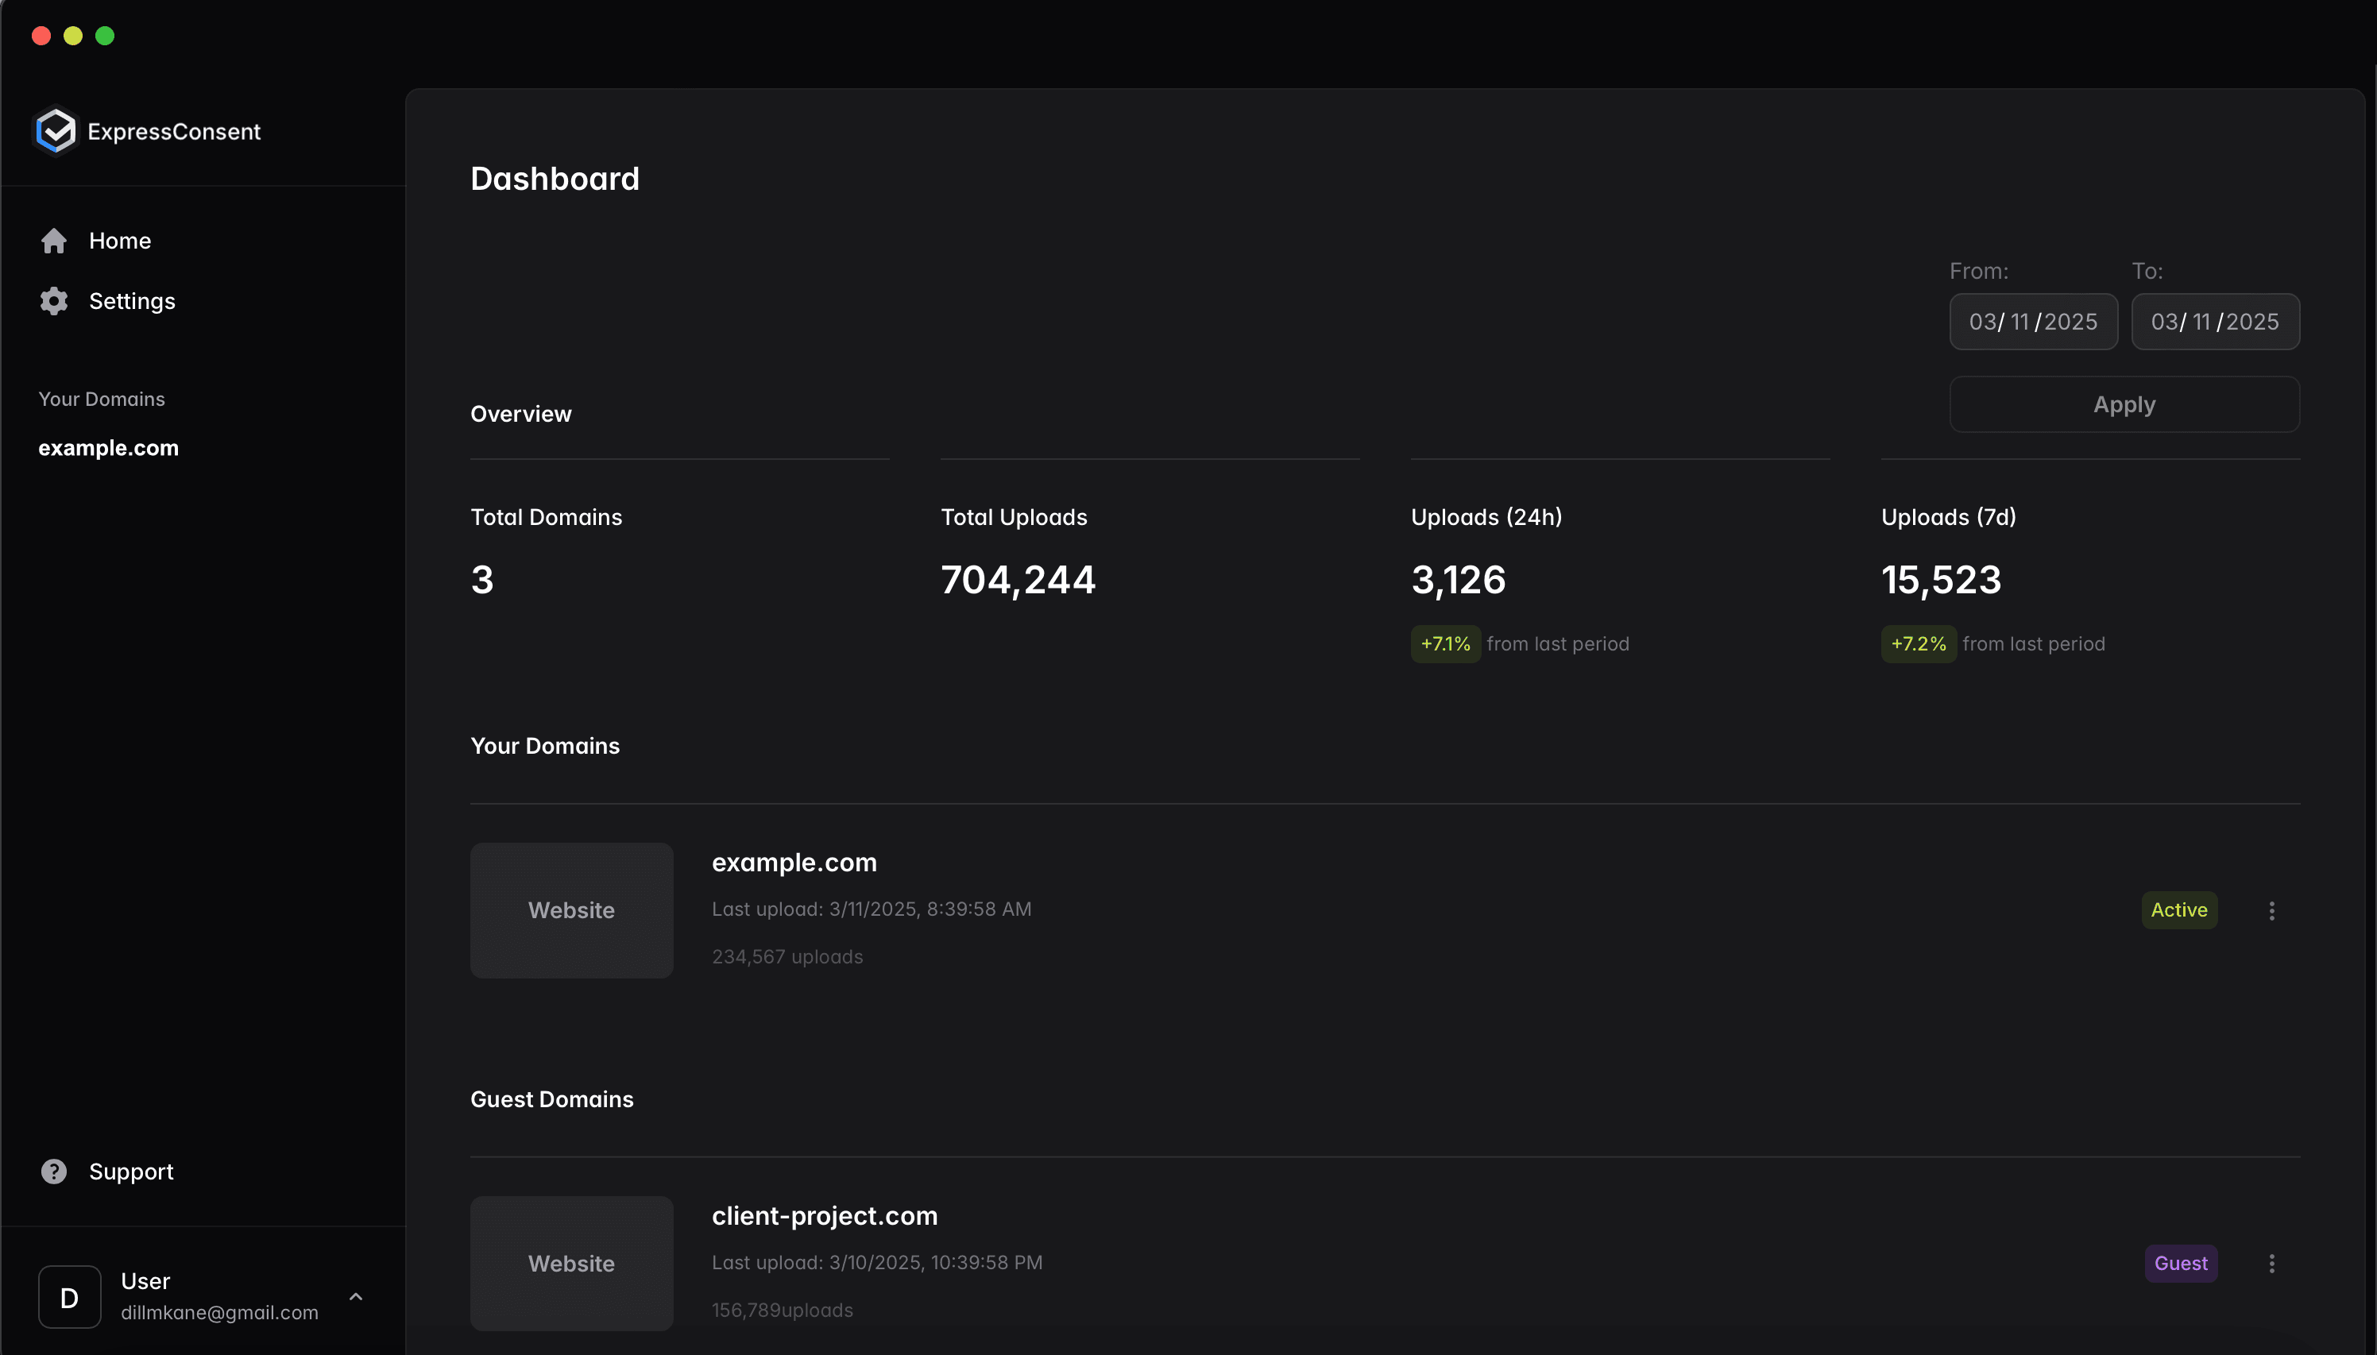Image resolution: width=2377 pixels, height=1355 pixels.
Task: Open Settings from the sidebar
Action: (x=131, y=302)
